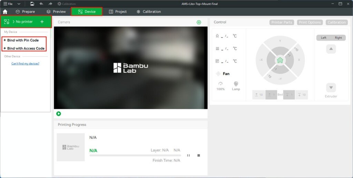Click the Undo arrow icon
This screenshot has height=178, width=353.
[41, 4]
